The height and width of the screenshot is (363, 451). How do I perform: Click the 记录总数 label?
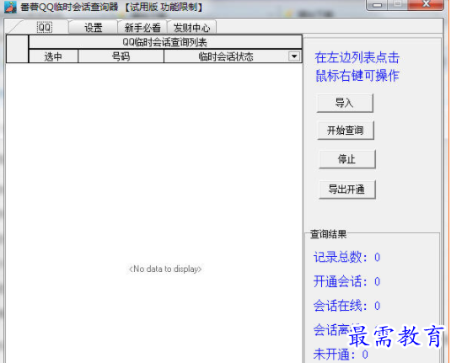(341, 257)
